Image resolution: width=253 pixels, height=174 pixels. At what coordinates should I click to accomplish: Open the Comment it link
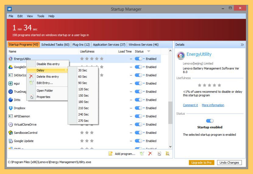(190, 105)
